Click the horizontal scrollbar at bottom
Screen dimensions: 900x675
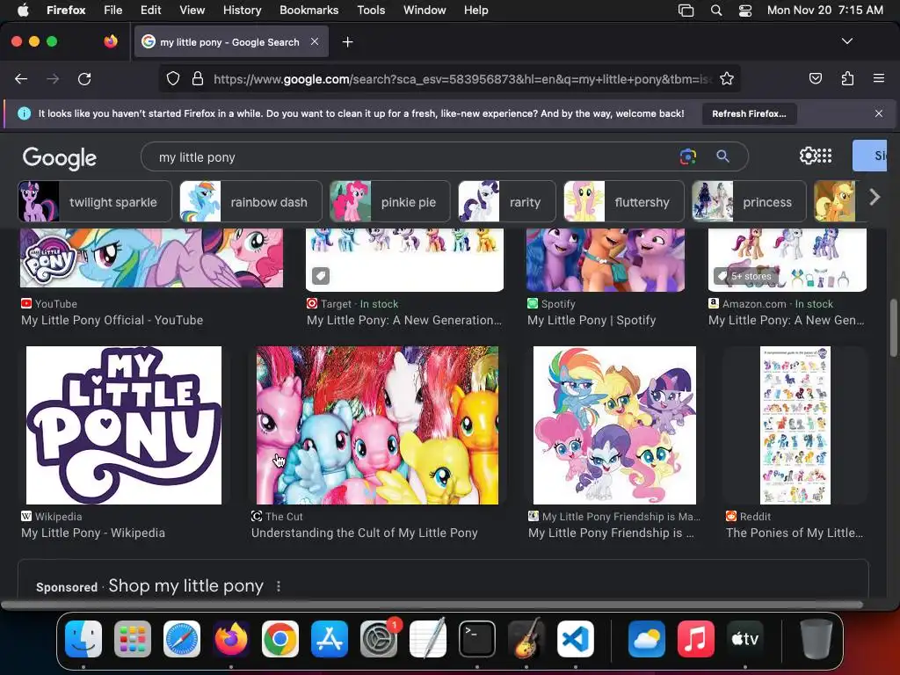(x=432, y=605)
